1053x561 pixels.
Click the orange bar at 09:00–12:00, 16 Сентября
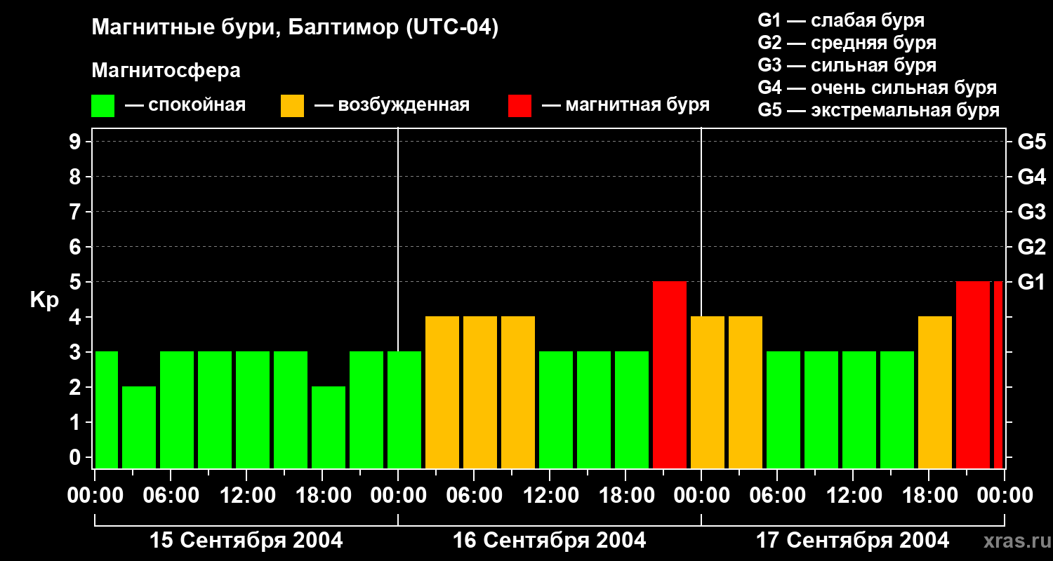coord(518,393)
